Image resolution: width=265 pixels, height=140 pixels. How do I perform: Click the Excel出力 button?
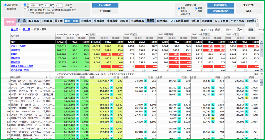(x=105, y=5)
